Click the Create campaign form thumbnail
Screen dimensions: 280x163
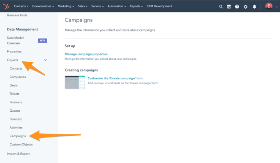click(x=75, y=82)
